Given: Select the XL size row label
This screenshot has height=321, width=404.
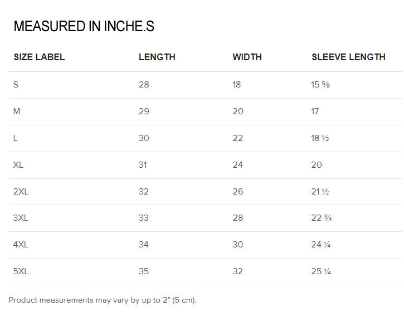Looking at the screenshot, I should [x=18, y=165].
